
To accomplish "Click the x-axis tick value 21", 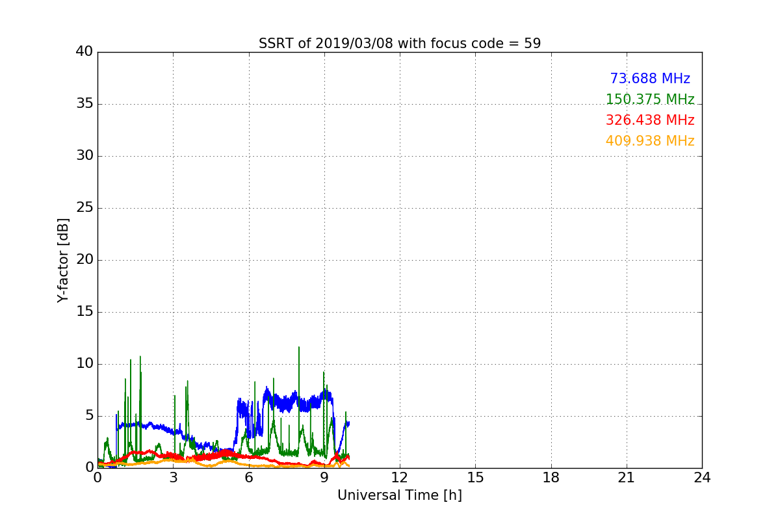I will coord(627,478).
